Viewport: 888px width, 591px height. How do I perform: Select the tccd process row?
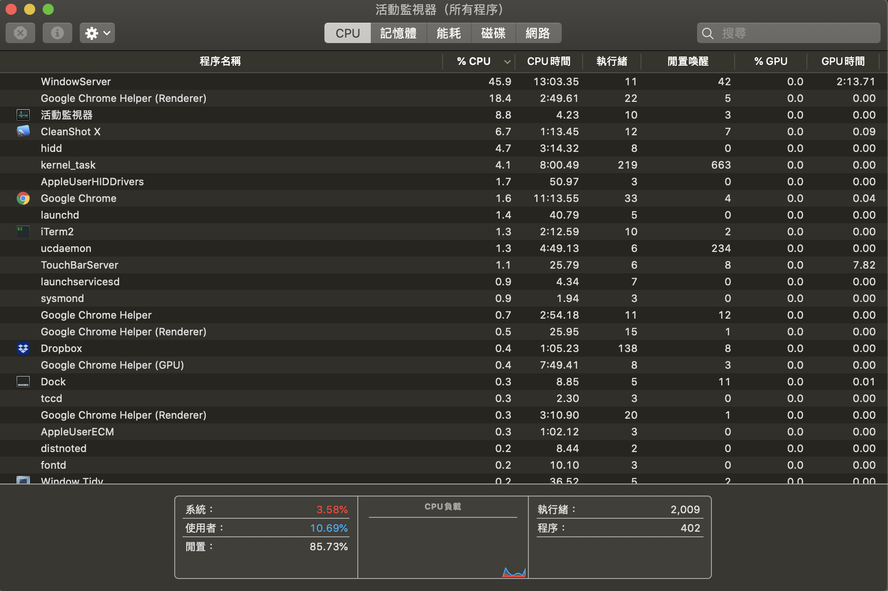click(x=444, y=398)
